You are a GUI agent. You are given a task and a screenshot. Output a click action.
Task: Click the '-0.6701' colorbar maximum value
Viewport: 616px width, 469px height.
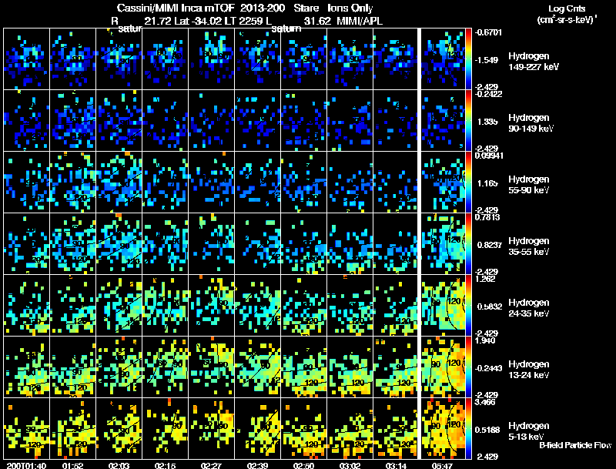[488, 32]
